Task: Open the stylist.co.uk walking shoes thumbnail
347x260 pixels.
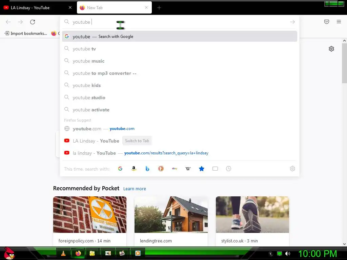Action: 252,214
